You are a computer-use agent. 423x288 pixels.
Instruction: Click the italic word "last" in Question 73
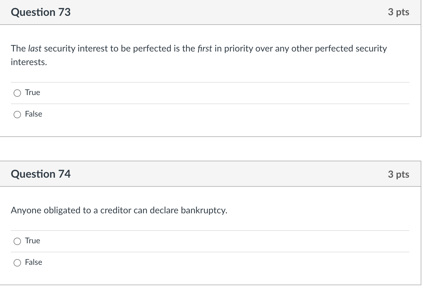35,49
